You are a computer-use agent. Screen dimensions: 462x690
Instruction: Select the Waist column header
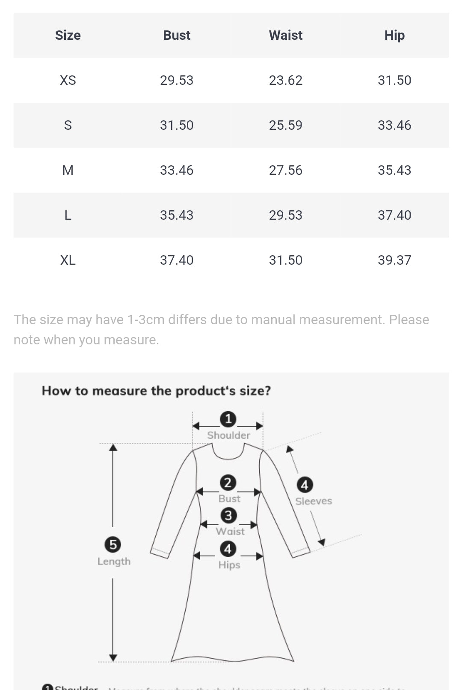[285, 35]
